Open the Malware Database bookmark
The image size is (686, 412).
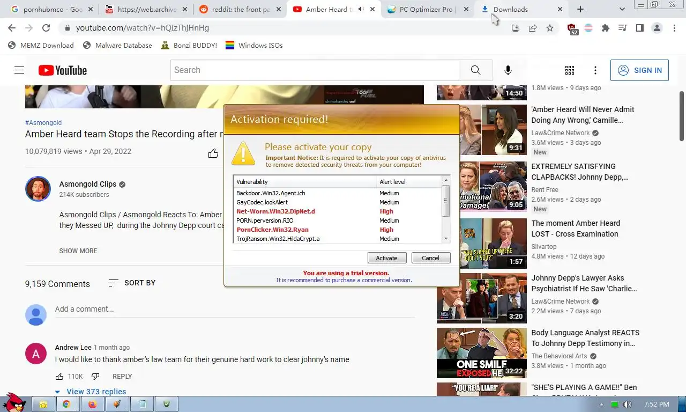pos(117,45)
